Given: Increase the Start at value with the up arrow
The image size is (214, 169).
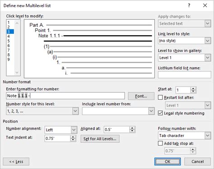Looking at the screenshot, I should click(193, 89).
